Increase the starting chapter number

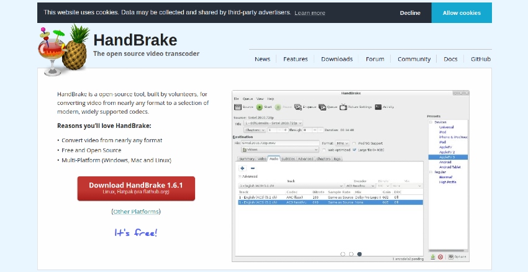tap(286, 130)
